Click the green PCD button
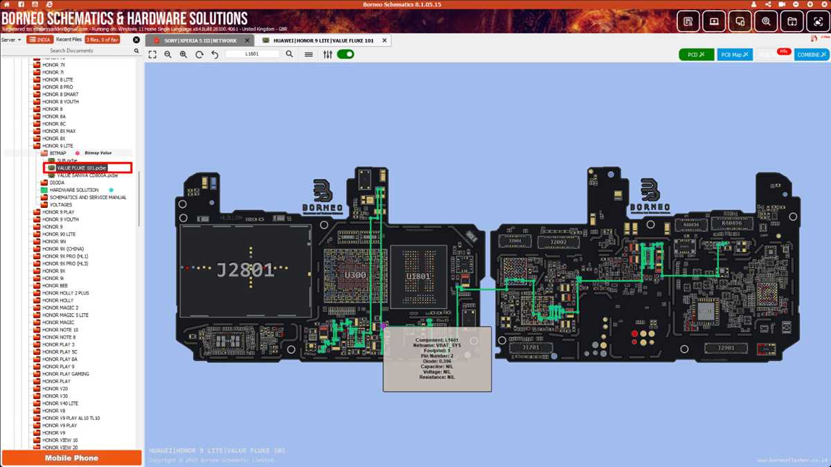This screenshot has height=467, width=831. click(x=696, y=54)
